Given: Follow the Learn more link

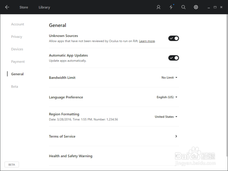Looking at the screenshot, I should pyautogui.click(x=147, y=41).
